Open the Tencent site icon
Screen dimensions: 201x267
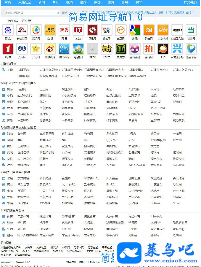click(36, 30)
